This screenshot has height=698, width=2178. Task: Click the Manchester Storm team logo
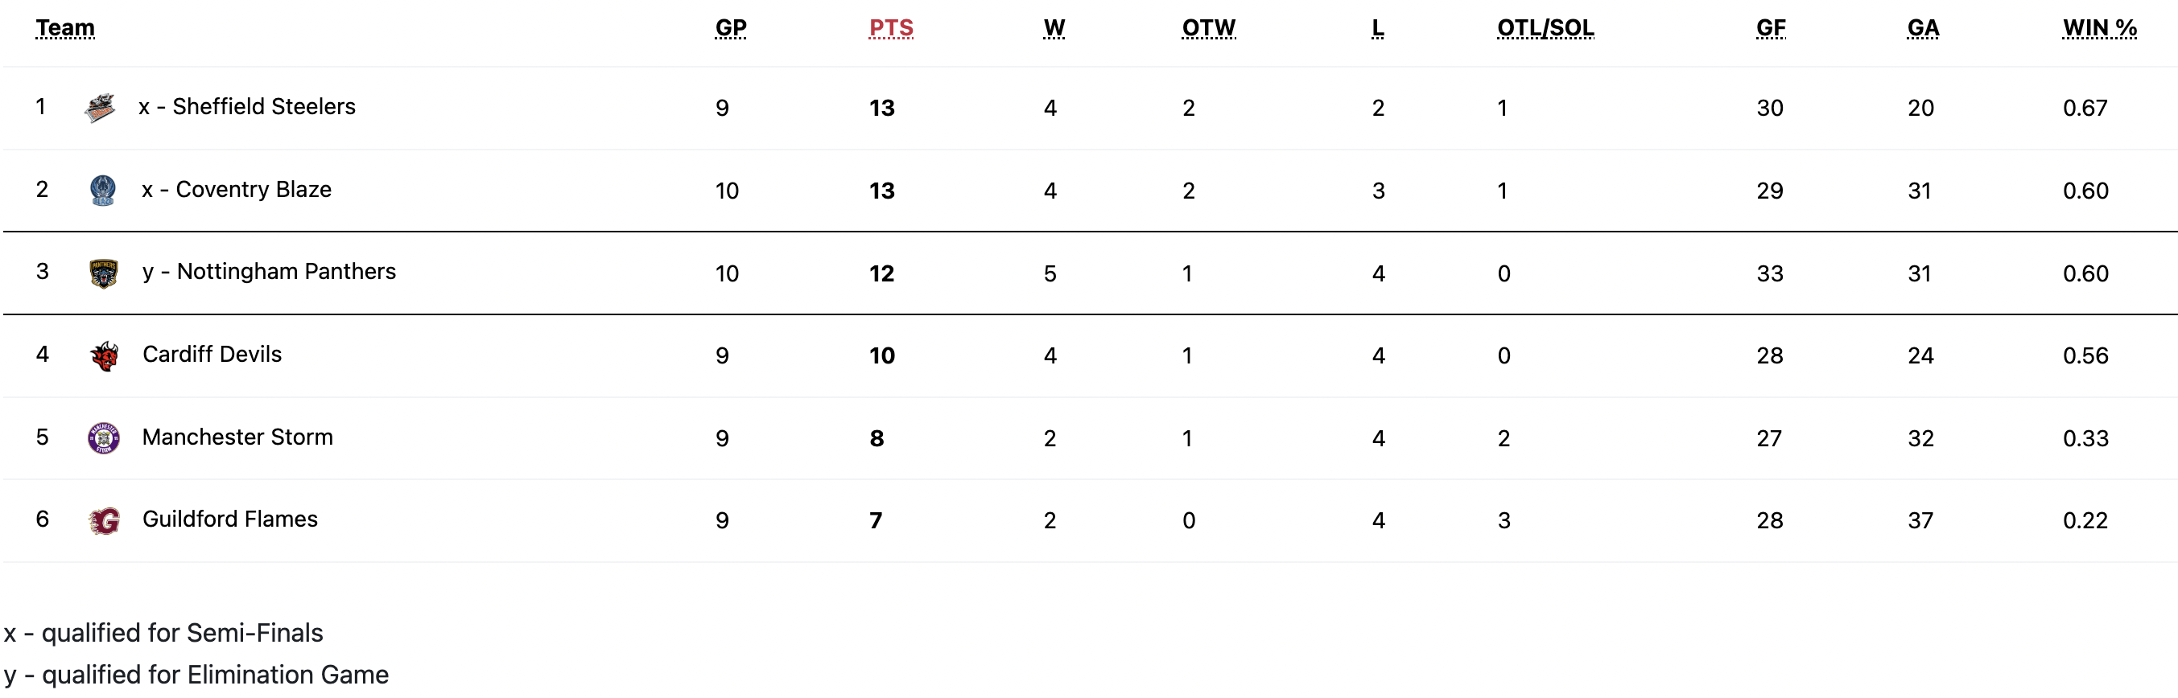[103, 437]
